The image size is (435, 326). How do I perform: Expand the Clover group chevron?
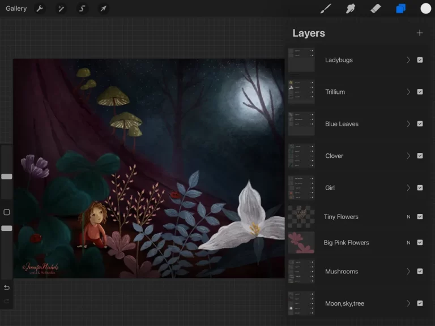tap(408, 156)
